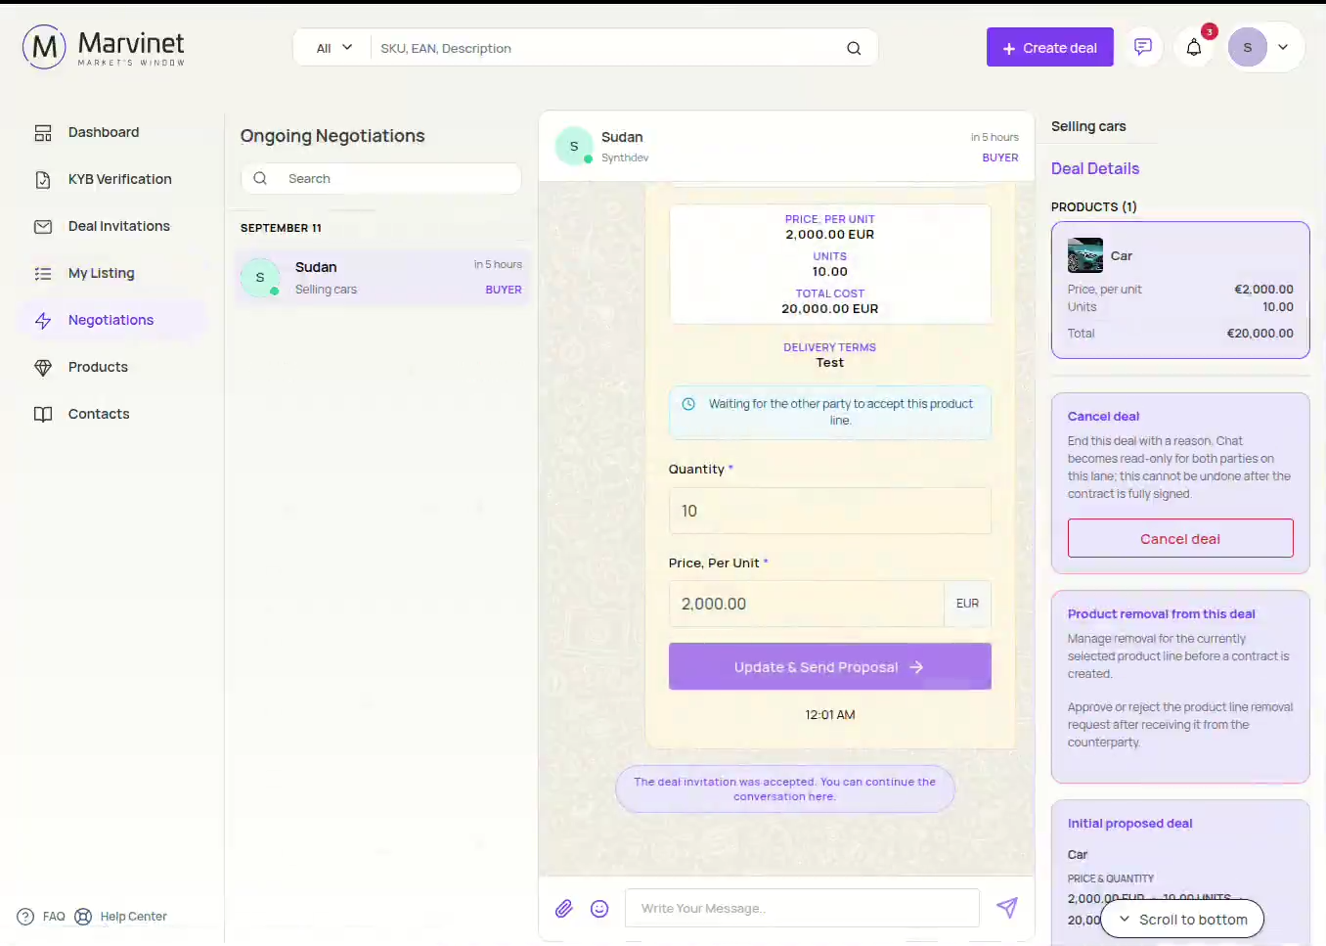Click the PRODUCTS (1) label
This screenshot has width=1326, height=946.
coord(1094,206)
